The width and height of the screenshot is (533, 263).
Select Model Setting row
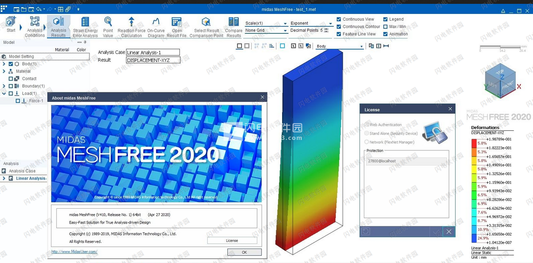point(45,56)
